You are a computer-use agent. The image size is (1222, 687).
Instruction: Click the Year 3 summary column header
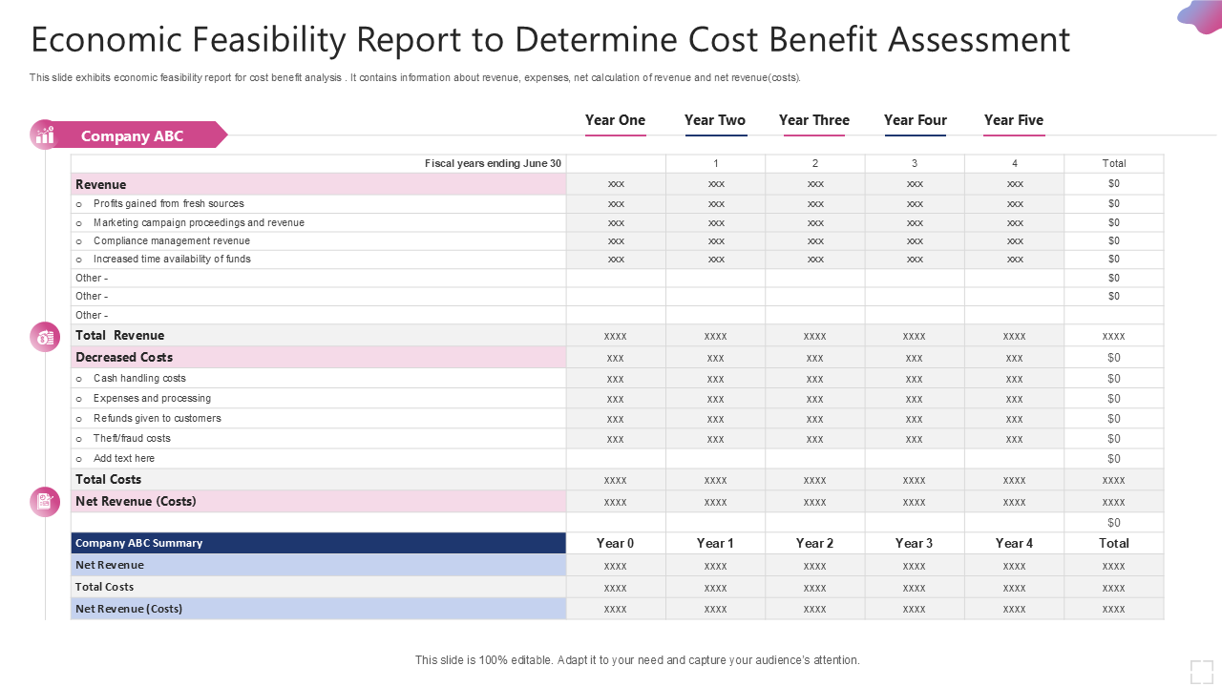[914, 543]
